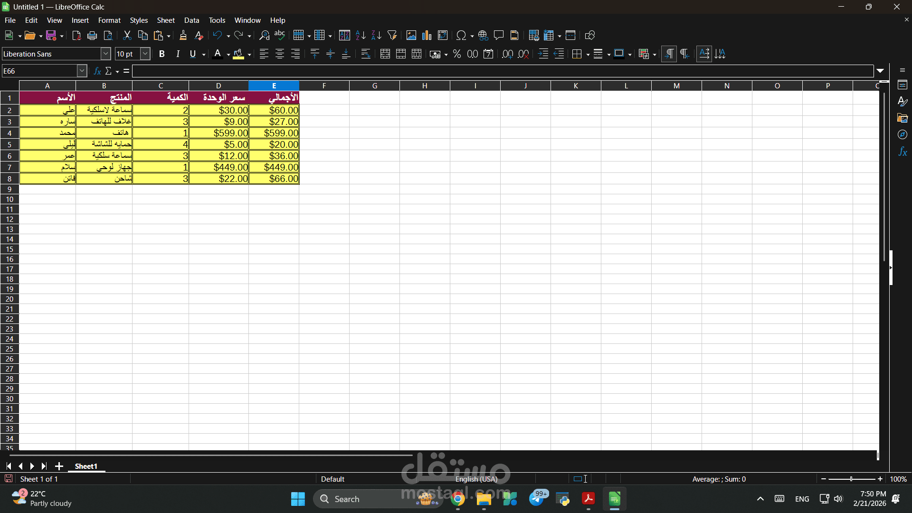Open the sidebar Styles panel
Viewport: 912px width, 513px height.
[902, 101]
